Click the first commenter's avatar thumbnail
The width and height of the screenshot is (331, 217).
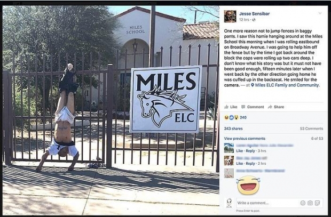pyautogui.click(x=229, y=148)
